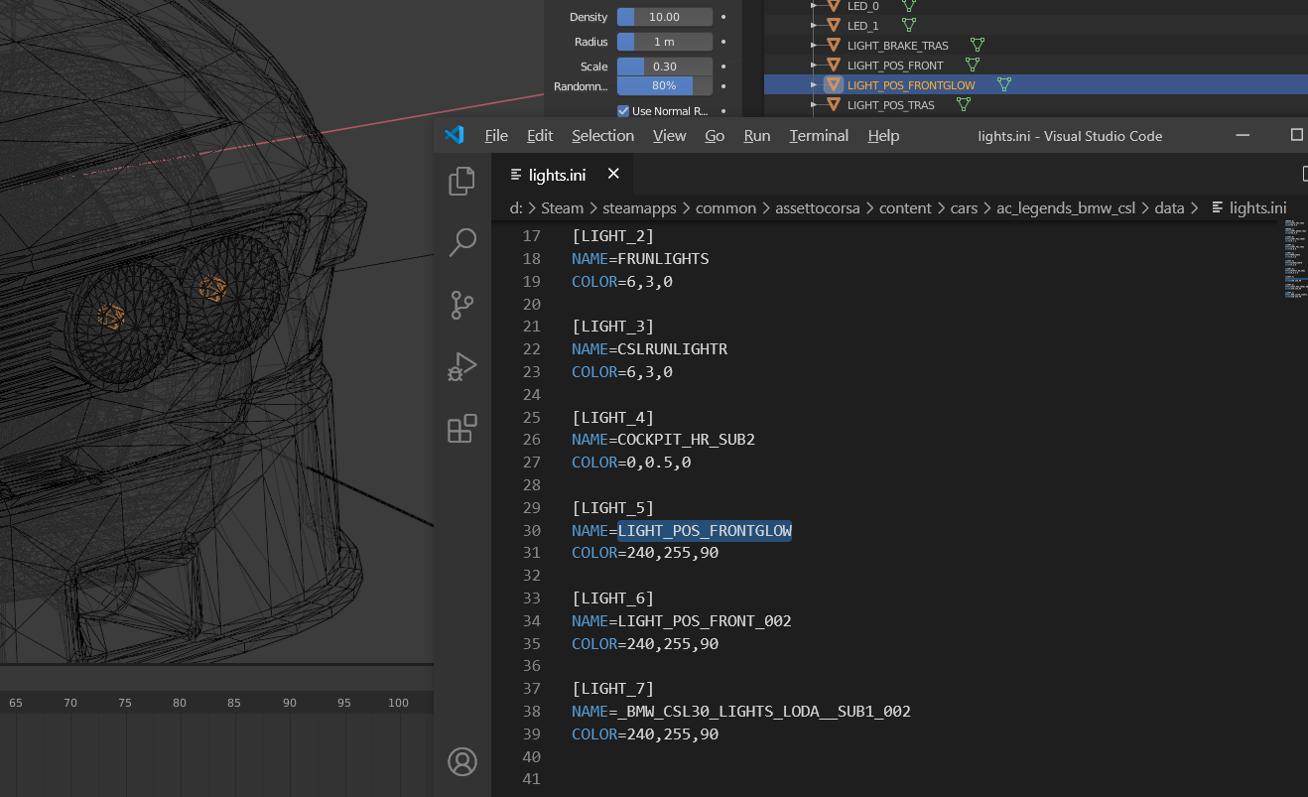Expand the LIGHT_POS_TRAS tree item
The image size is (1308, 797).
(814, 105)
